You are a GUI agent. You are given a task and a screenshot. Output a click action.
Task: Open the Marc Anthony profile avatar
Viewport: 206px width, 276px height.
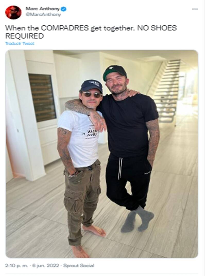[x=13, y=12]
